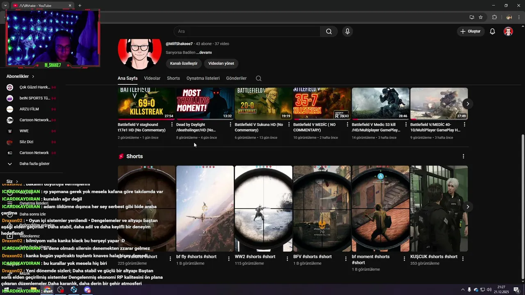The image size is (525, 295).
Task: Open options for Battlefield V staghound video
Action: point(172,125)
